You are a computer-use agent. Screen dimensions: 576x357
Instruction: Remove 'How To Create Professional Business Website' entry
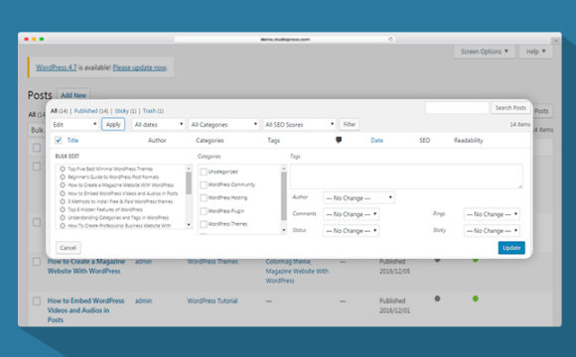point(63,226)
